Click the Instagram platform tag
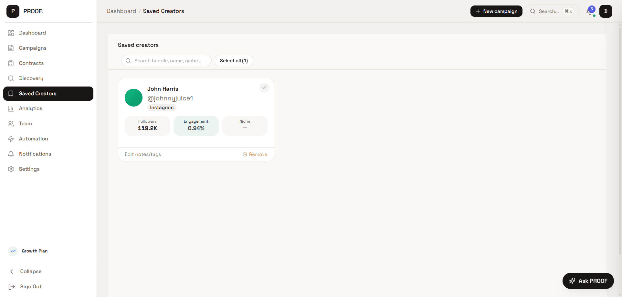This screenshot has height=297, width=622. 162,108
